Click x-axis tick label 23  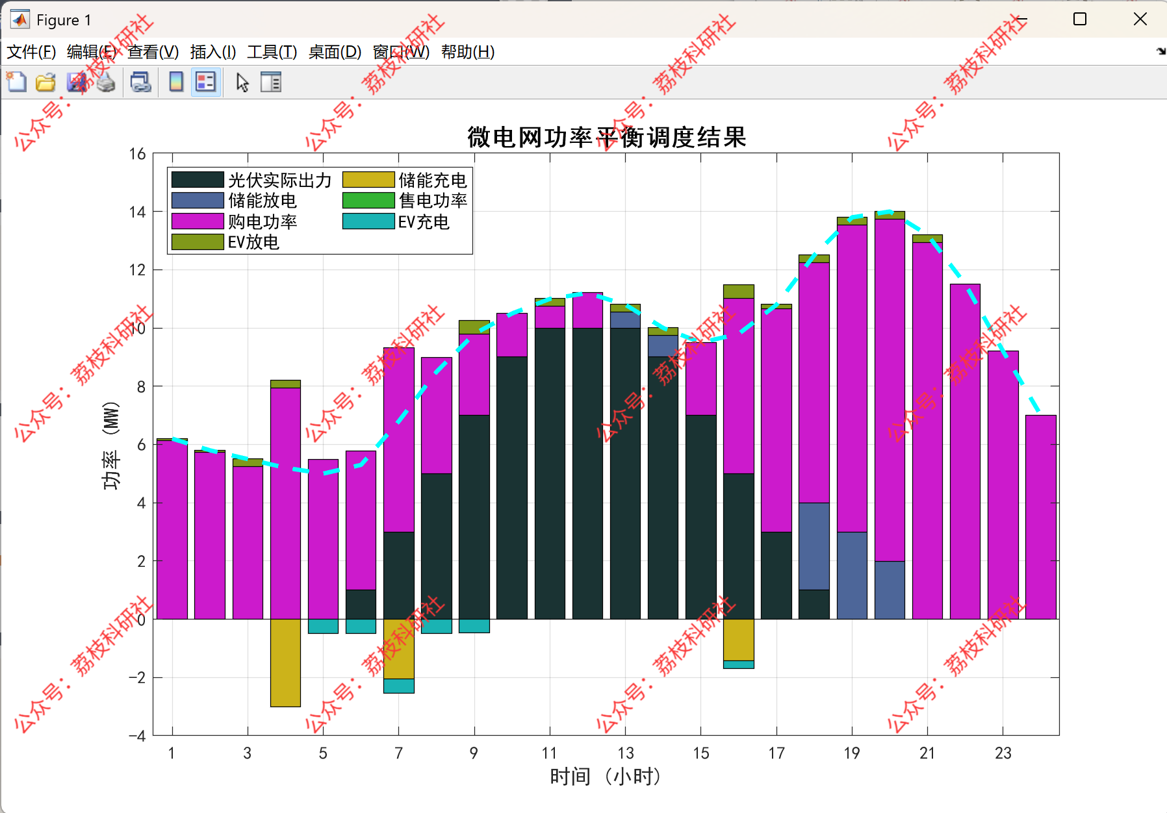[x=1003, y=753]
